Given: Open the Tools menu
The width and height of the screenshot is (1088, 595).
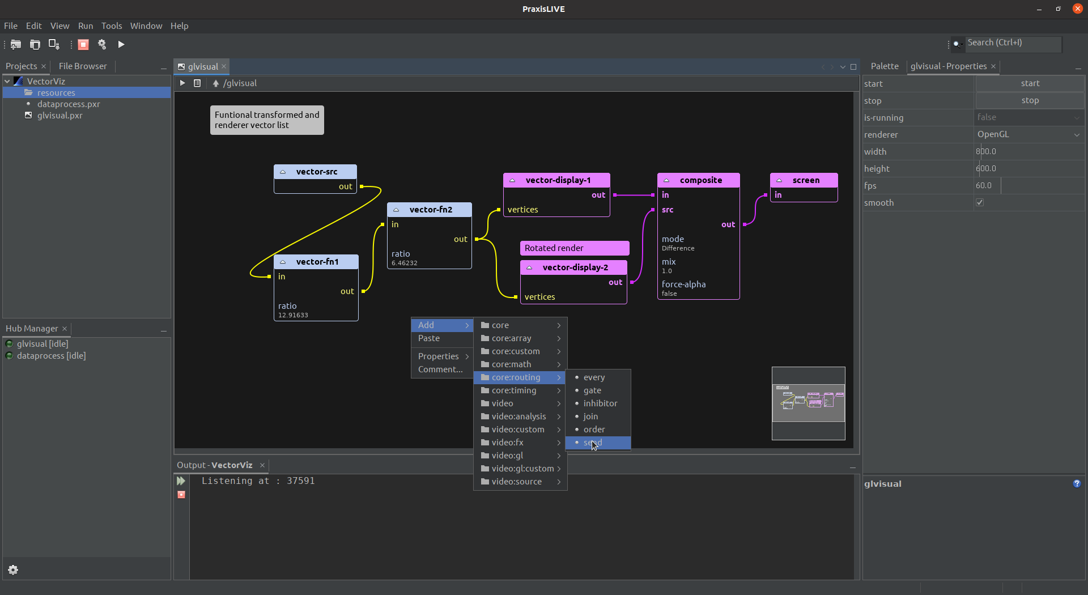Looking at the screenshot, I should tap(112, 26).
